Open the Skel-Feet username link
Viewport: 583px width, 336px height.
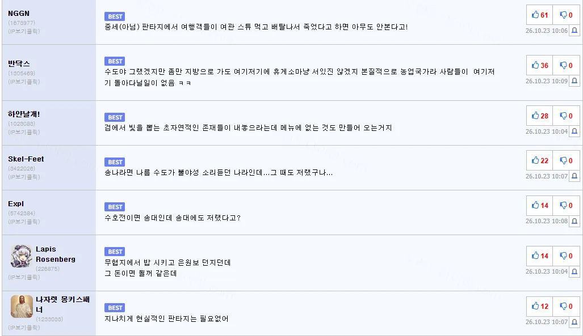(26, 159)
